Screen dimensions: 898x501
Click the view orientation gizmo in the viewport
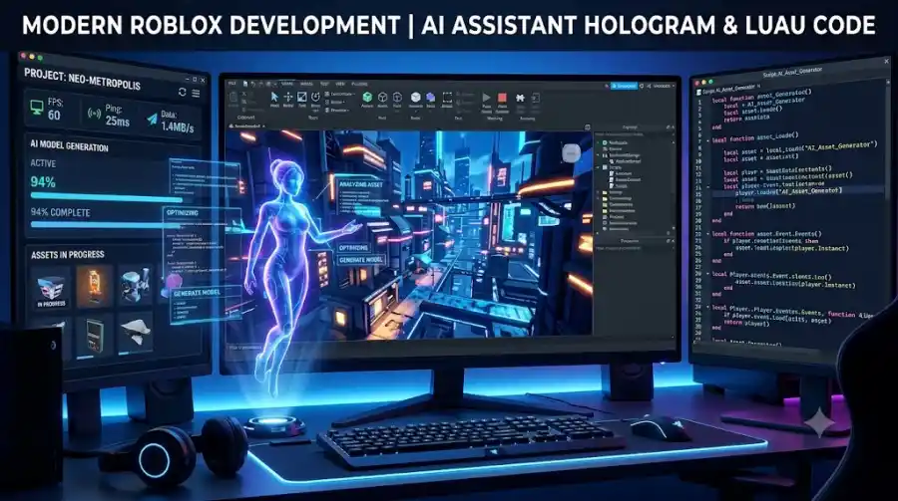571,152
